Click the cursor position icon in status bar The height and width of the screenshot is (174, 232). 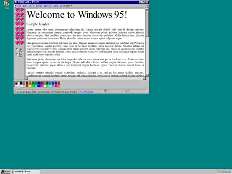tap(106, 91)
